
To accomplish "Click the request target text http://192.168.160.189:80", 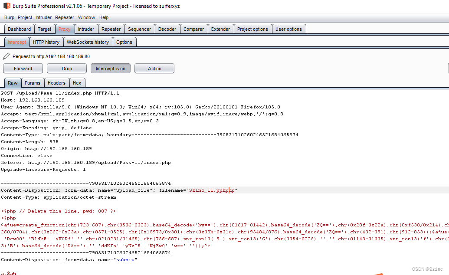I will (63, 56).
